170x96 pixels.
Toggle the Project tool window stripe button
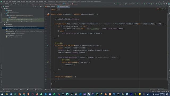pyautogui.click(x=1, y=8)
